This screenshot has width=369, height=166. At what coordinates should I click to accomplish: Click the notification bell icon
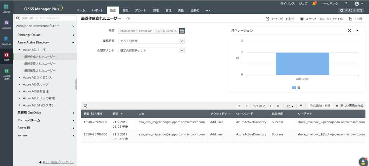tap(314, 3)
